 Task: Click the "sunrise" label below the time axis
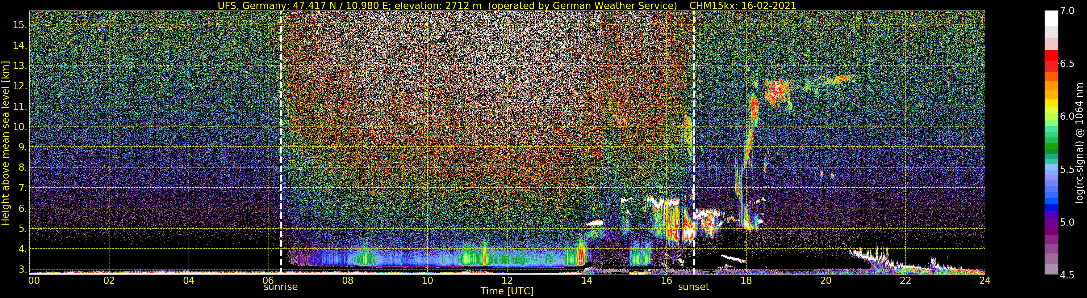pyautogui.click(x=281, y=287)
